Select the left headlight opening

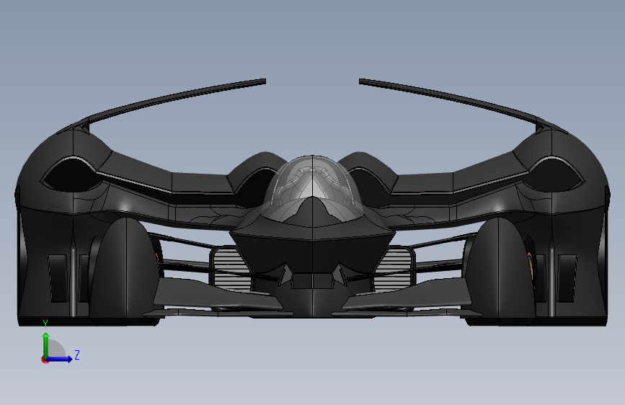coord(71,174)
